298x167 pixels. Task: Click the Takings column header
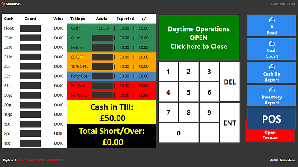tap(78, 19)
